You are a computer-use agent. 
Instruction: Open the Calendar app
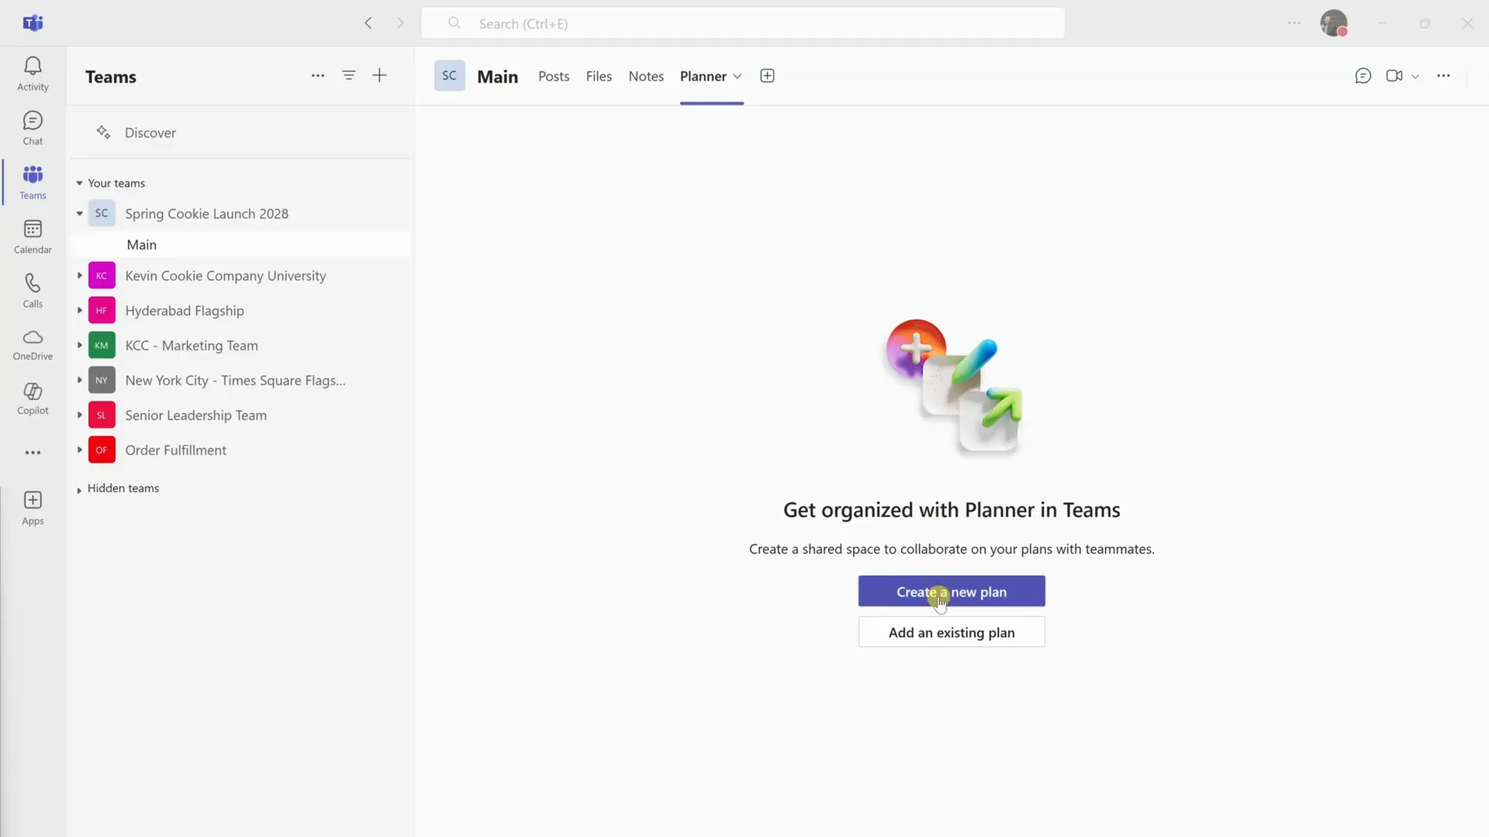point(33,236)
